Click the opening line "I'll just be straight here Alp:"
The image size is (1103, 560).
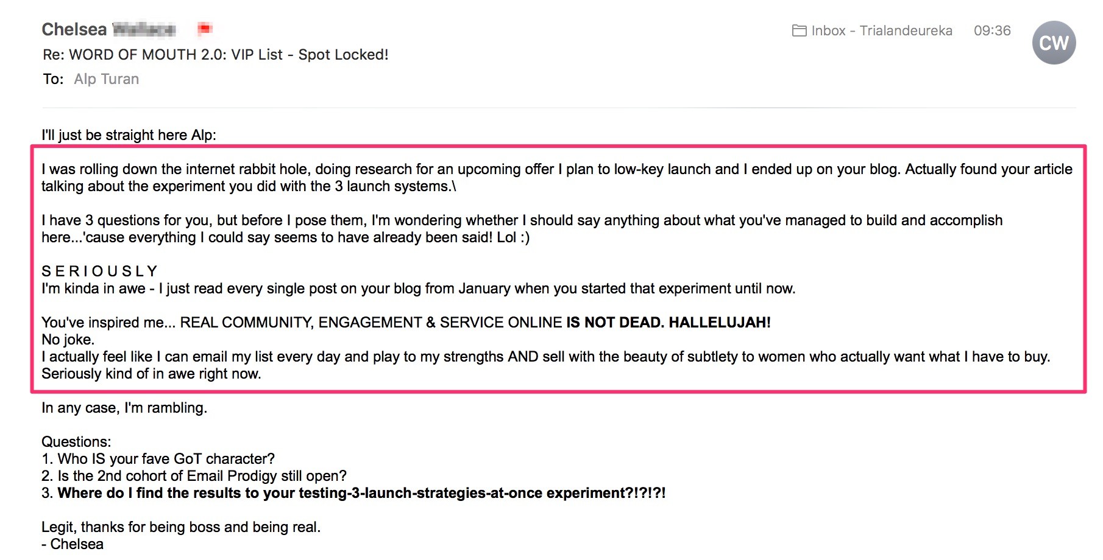tap(129, 135)
